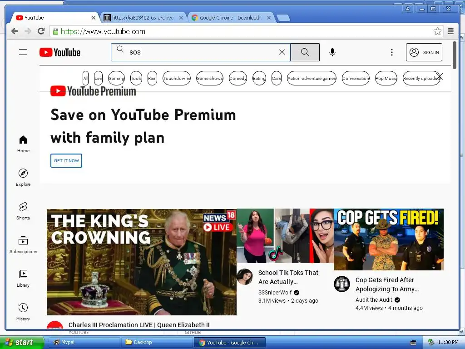The height and width of the screenshot is (349, 465).
Task: Click the GET IT NOW button
Action: pyautogui.click(x=66, y=160)
